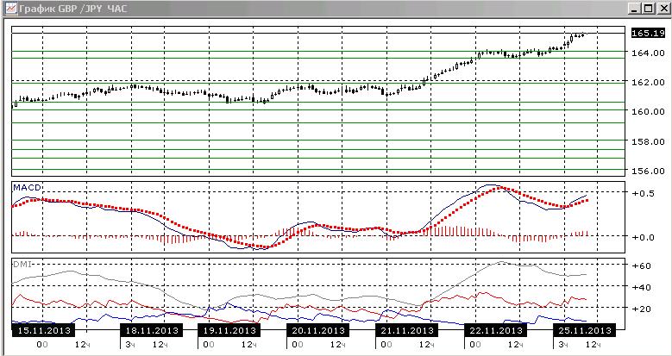Image resolution: width=672 pixels, height=356 pixels.
Task: Maximize the GBP/JPY chart window
Action: 648,9
